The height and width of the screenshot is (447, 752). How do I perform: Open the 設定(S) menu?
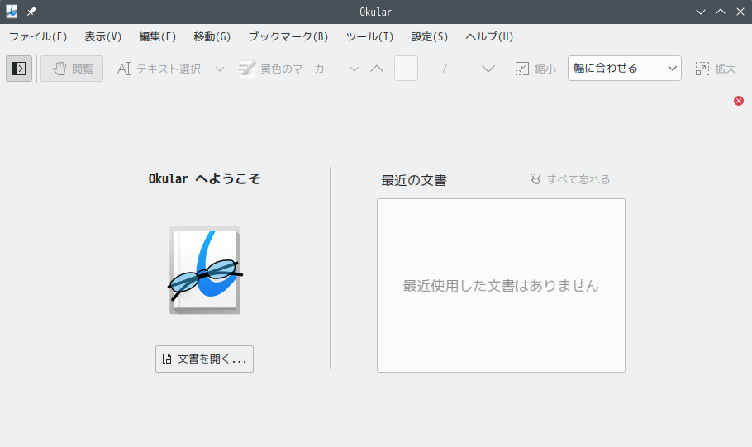point(429,37)
